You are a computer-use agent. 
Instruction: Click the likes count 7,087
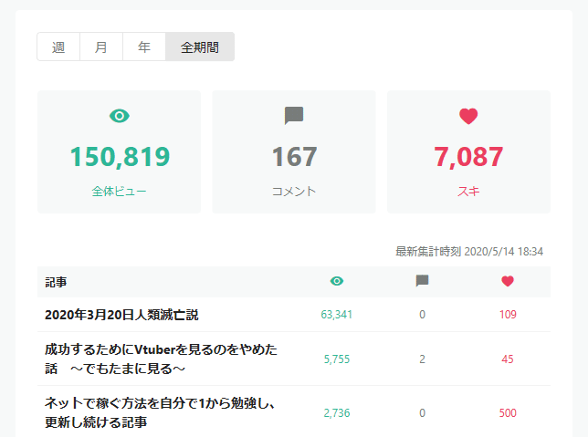tap(468, 157)
